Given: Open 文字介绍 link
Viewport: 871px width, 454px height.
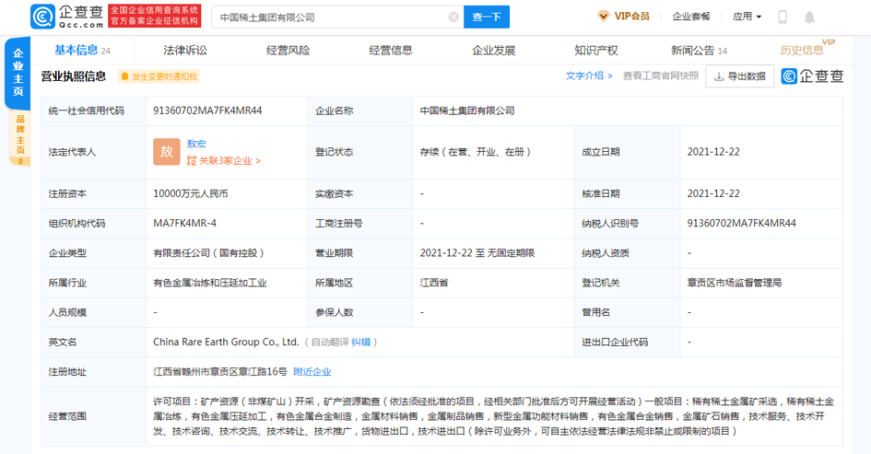Looking at the screenshot, I should (x=589, y=76).
